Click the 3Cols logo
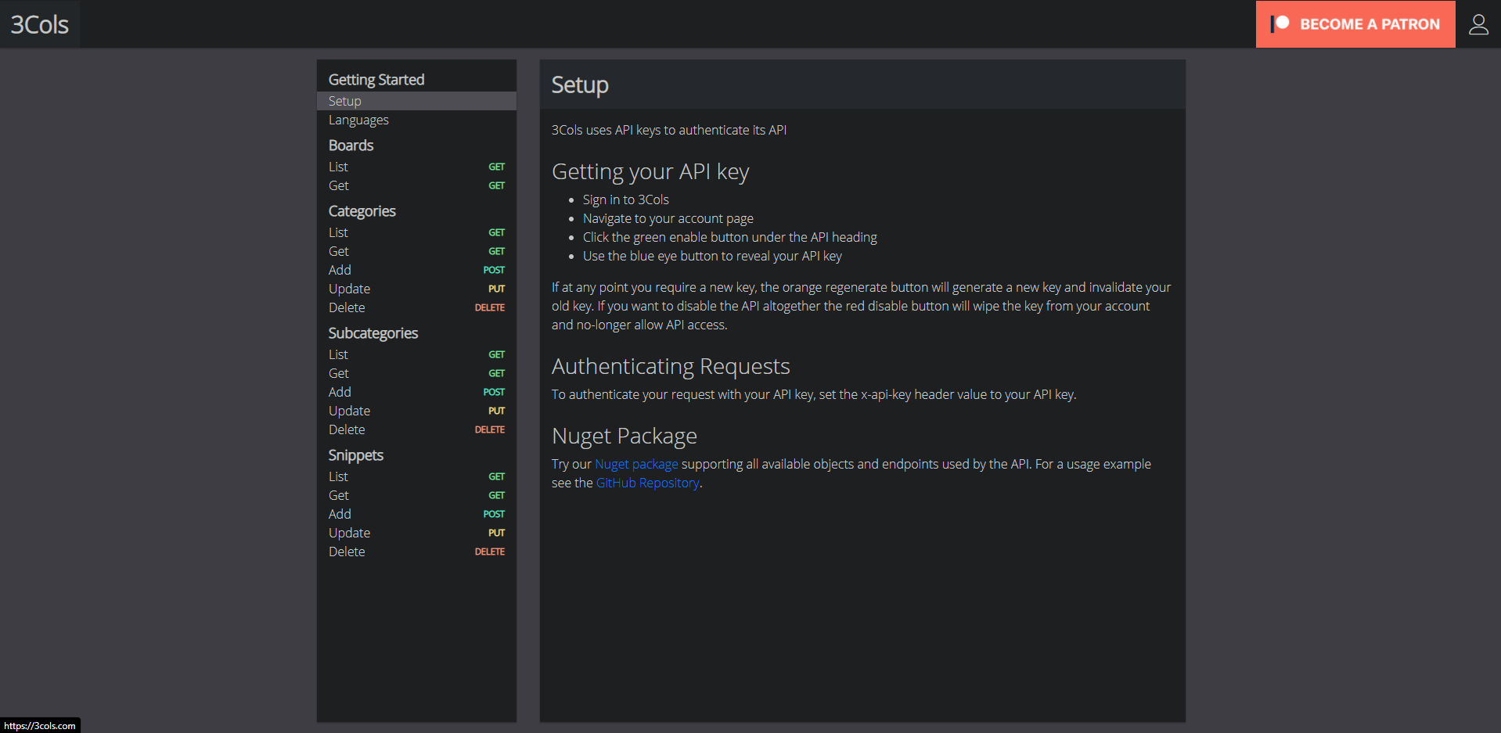1501x733 pixels. click(x=40, y=24)
